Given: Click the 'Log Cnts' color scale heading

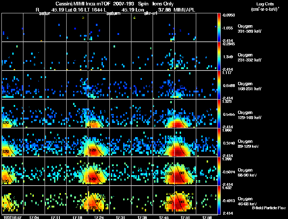Looking at the screenshot, I should (265, 4).
